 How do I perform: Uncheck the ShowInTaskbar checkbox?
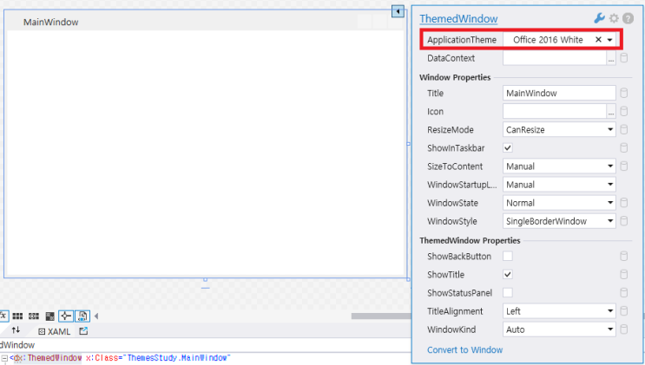[508, 148]
